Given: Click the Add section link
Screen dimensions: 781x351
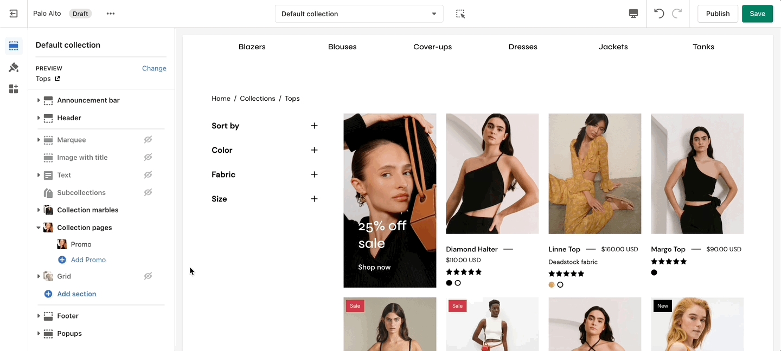Looking at the screenshot, I should pos(76,294).
